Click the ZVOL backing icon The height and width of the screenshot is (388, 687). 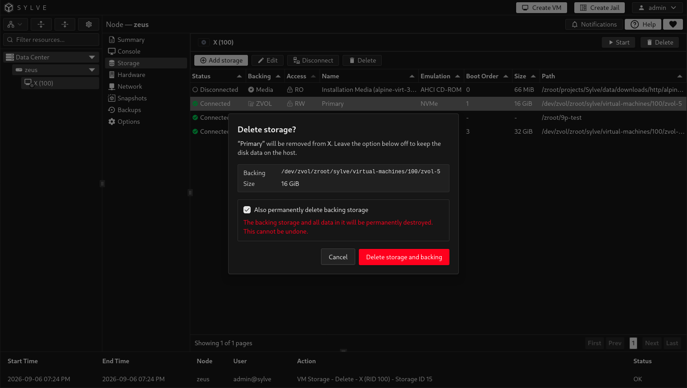coord(251,104)
